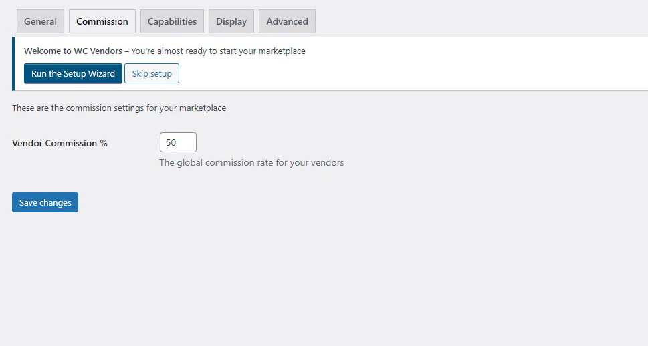
Task: Apply settings with the blue Save changes button
Action: pos(45,202)
